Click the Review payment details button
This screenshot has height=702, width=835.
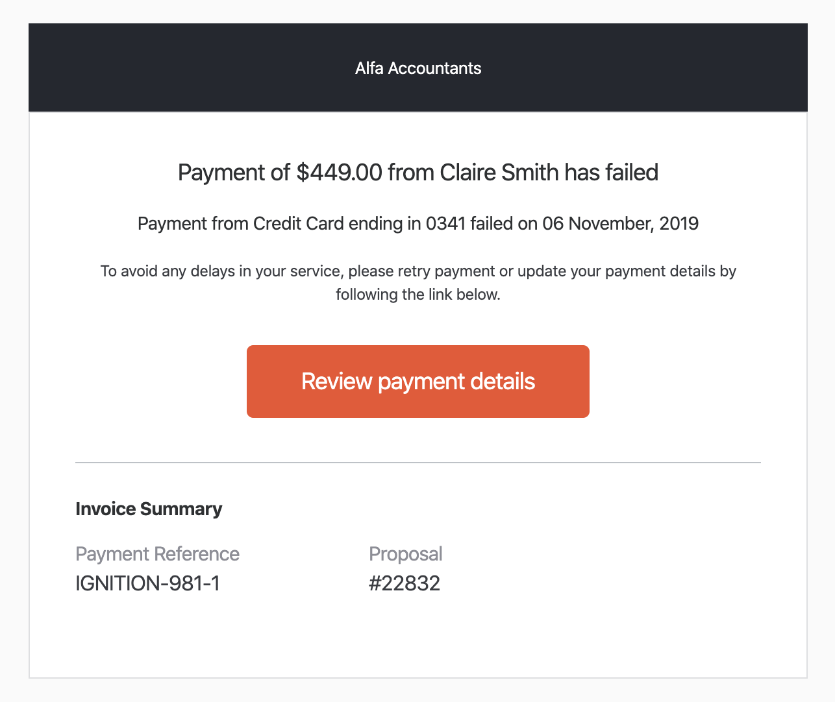417,381
